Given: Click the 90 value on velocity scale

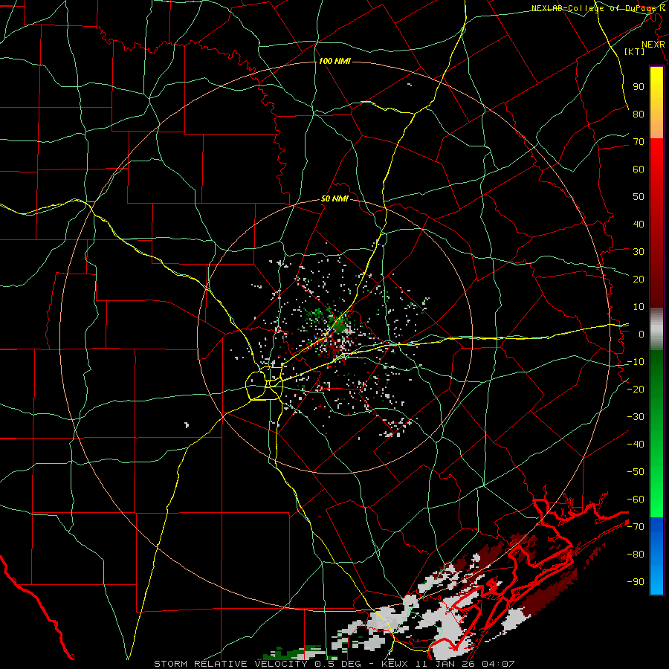Looking at the screenshot, I should click(639, 87).
